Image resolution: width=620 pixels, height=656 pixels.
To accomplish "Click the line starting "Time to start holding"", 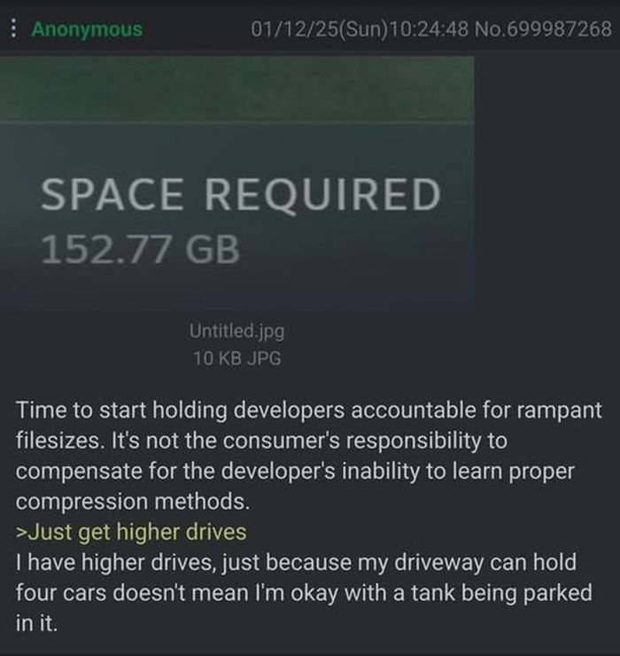I will [308, 411].
